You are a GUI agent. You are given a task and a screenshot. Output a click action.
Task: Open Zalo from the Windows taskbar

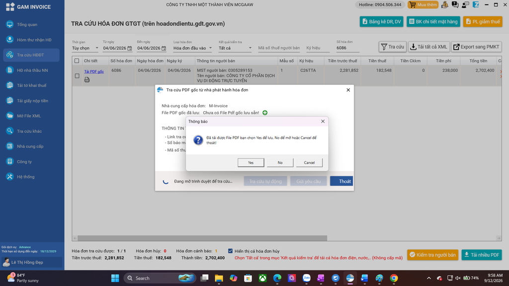pyautogui.click(x=306, y=278)
